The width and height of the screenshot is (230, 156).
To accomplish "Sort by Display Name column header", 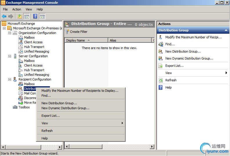I will tap(86, 40).
